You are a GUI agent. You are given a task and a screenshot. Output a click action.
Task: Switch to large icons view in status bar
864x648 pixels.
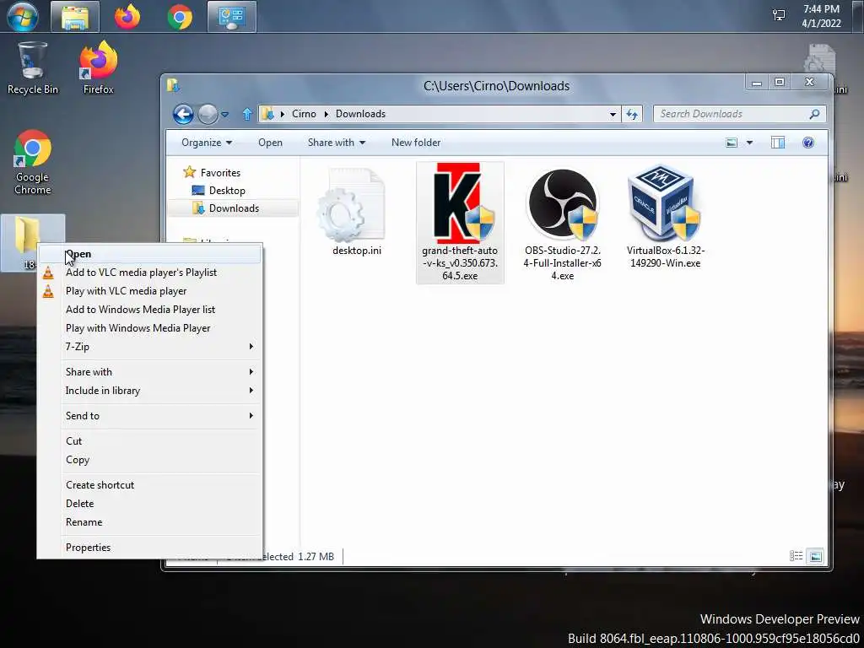click(816, 556)
